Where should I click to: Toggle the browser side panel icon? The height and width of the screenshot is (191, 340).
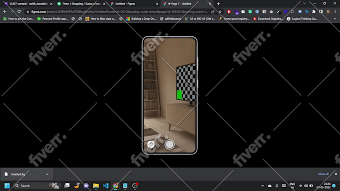coord(321,11)
